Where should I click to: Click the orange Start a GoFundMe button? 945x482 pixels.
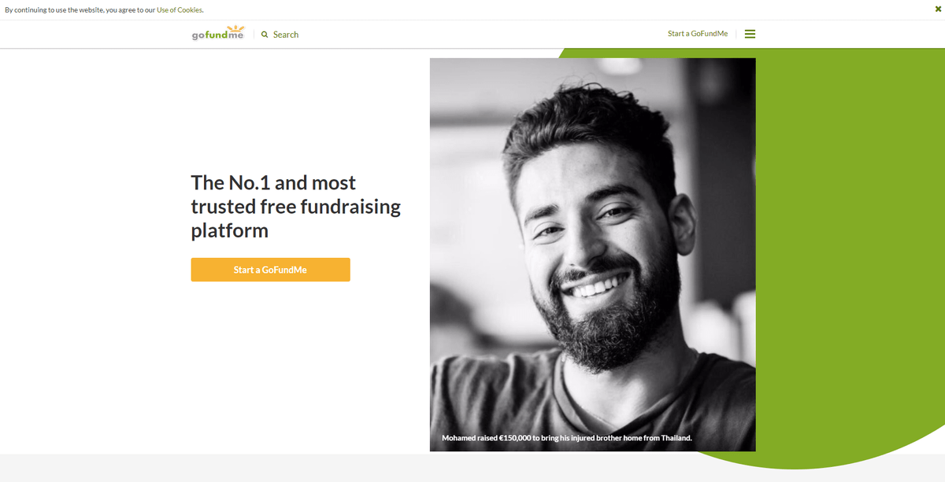click(270, 270)
